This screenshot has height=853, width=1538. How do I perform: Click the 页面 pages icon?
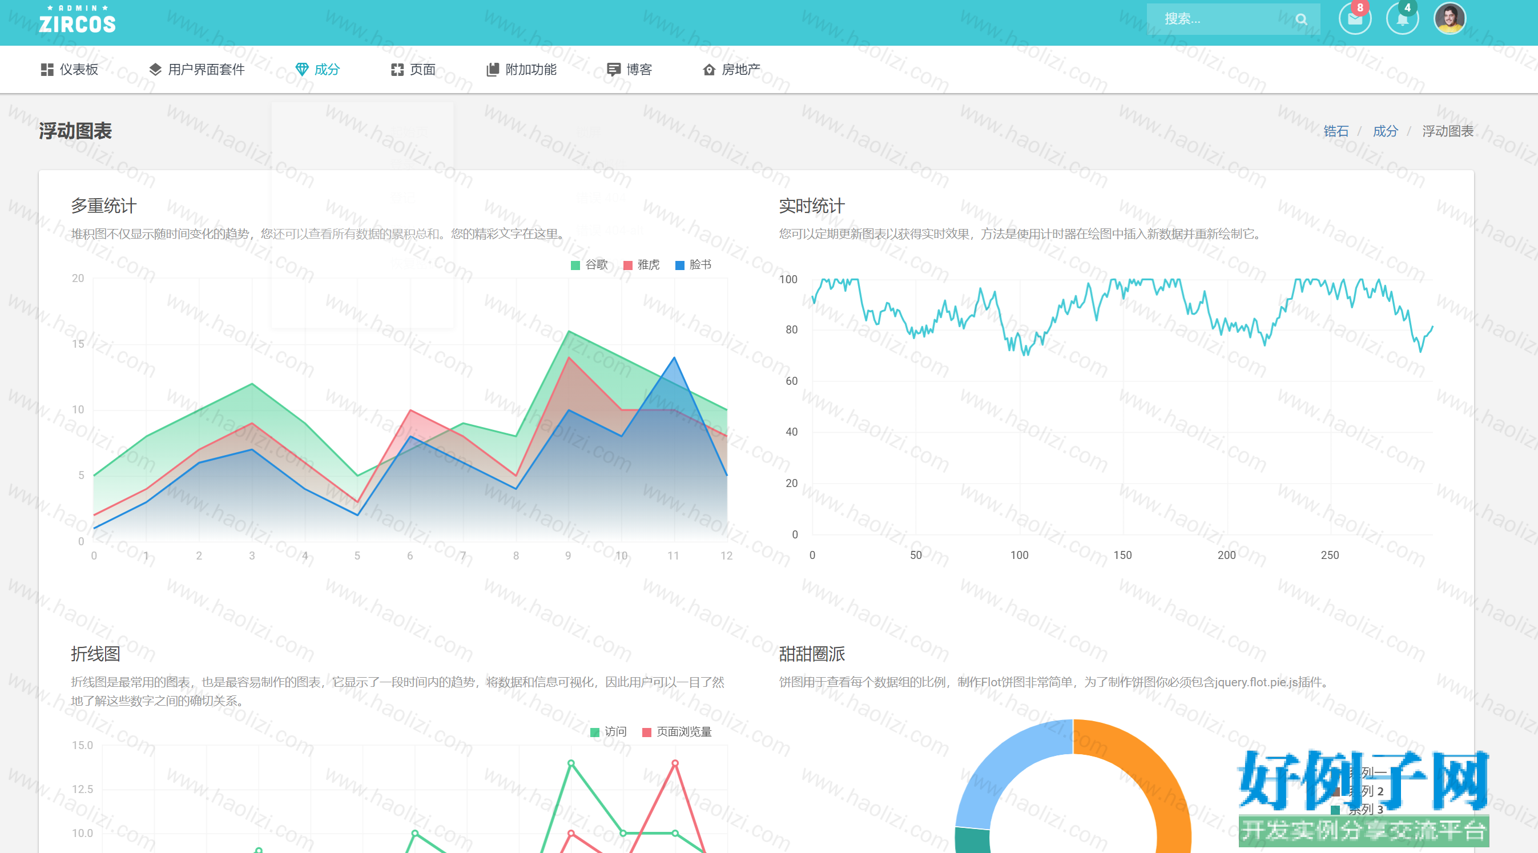397,70
